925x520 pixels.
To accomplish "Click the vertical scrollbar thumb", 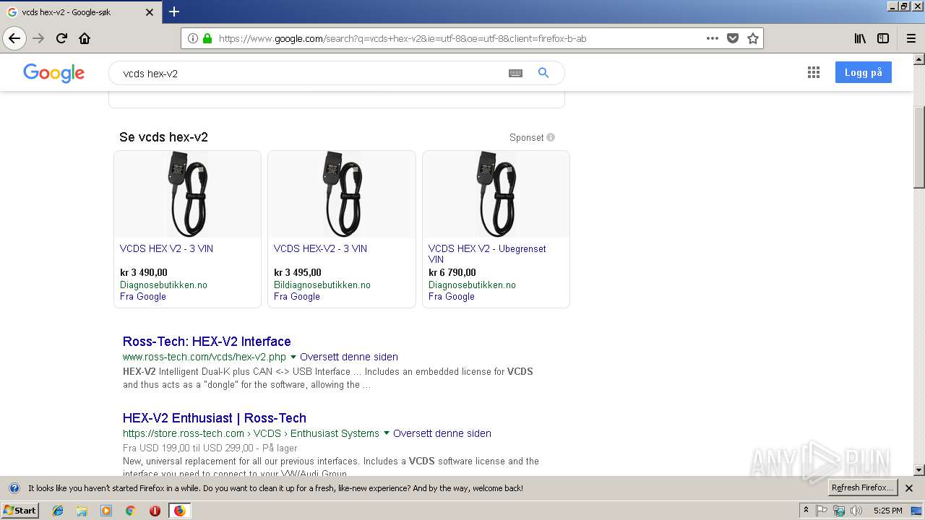I will tap(919, 147).
